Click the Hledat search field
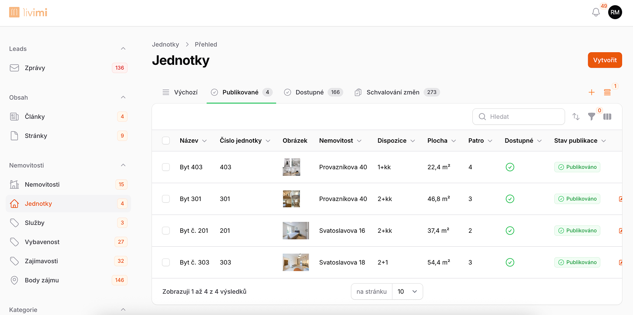This screenshot has height=315, width=633. pyautogui.click(x=519, y=117)
